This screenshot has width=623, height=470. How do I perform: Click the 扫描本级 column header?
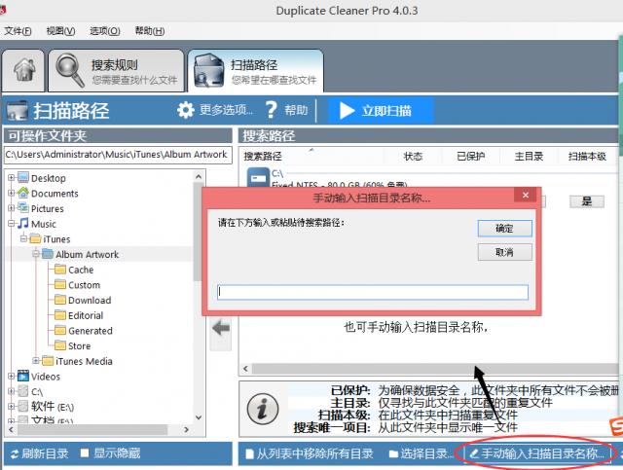pos(587,156)
